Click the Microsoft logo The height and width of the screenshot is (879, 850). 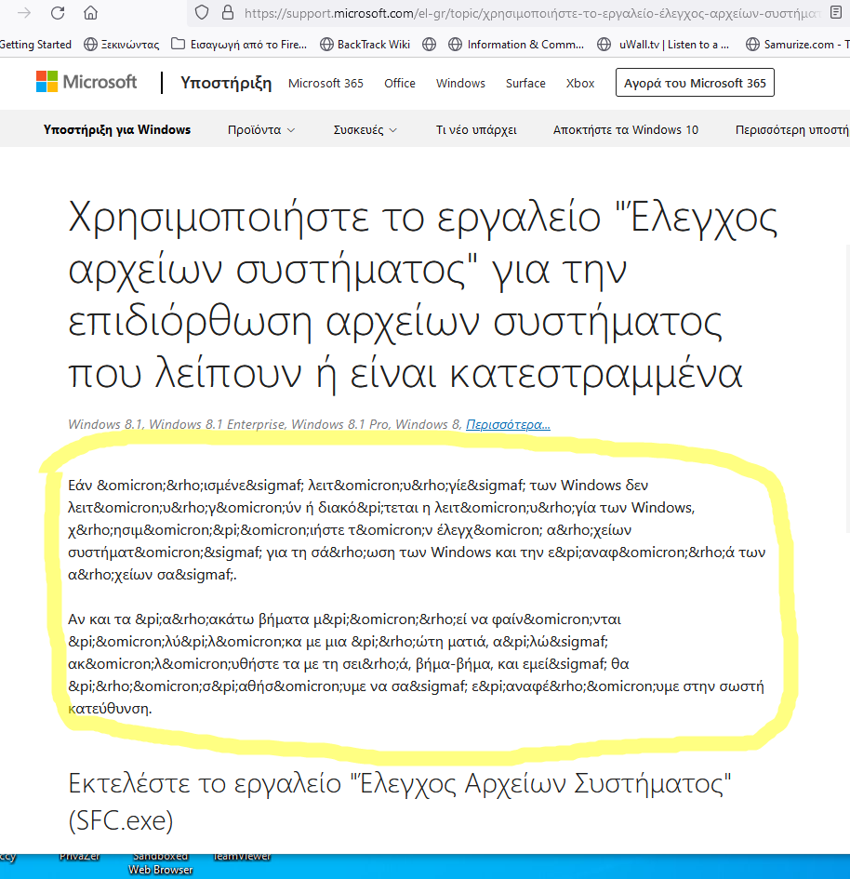(x=86, y=82)
